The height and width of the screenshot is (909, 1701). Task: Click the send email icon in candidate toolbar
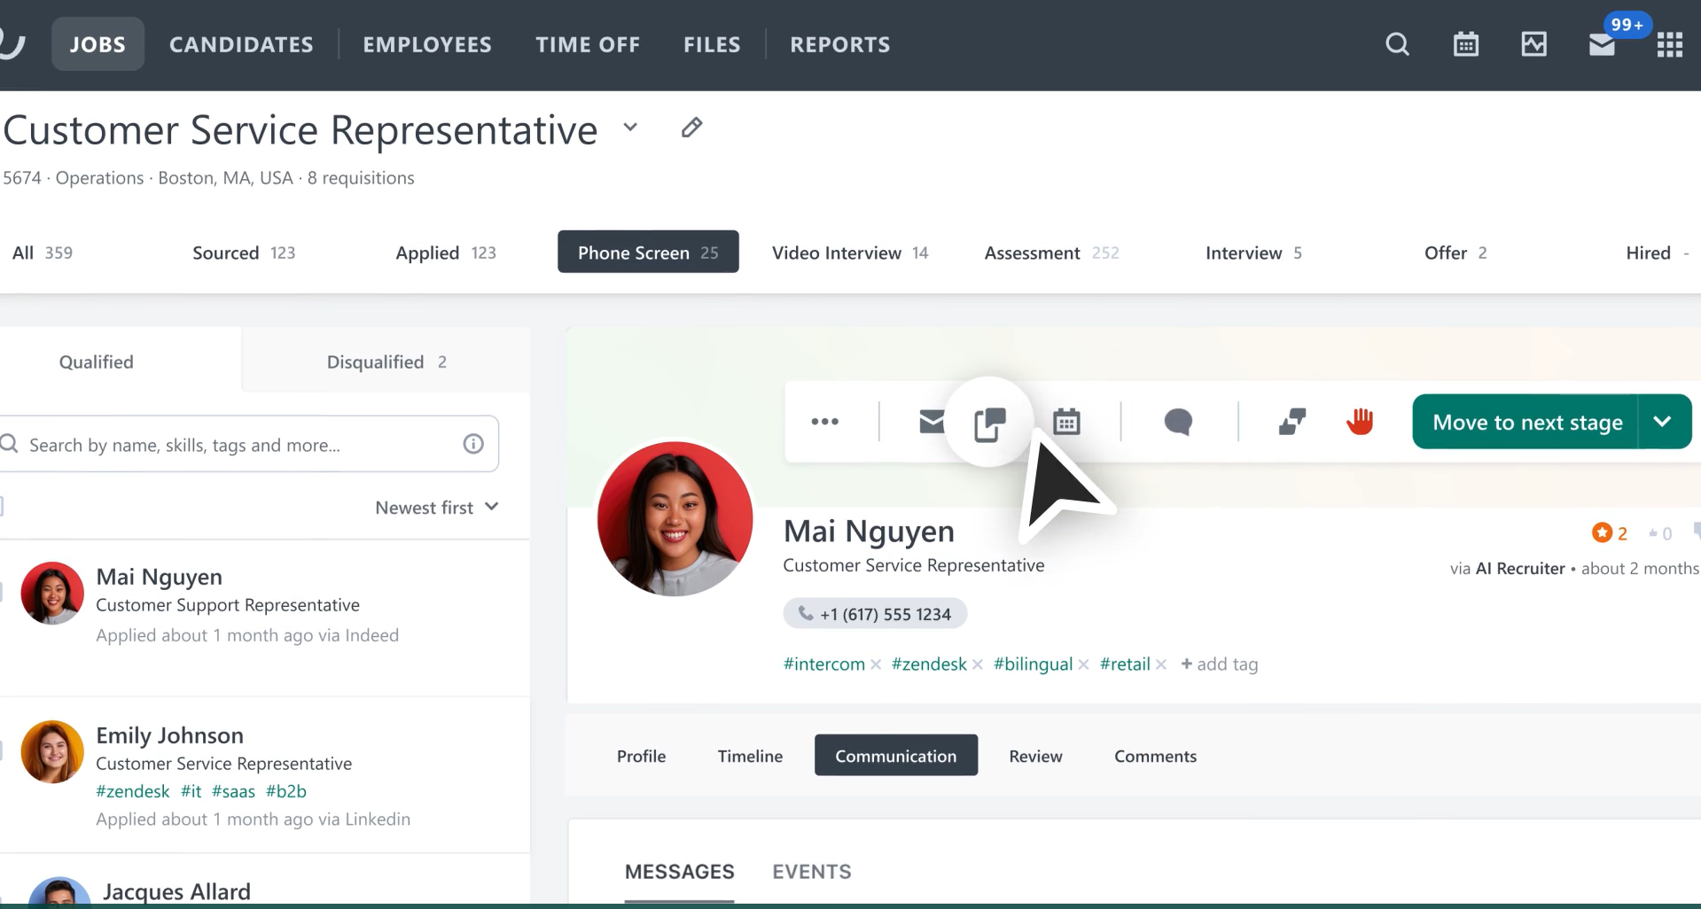pos(931,422)
